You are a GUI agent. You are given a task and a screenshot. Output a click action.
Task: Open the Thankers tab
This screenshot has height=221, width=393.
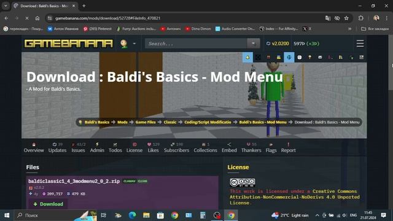(x=251, y=147)
